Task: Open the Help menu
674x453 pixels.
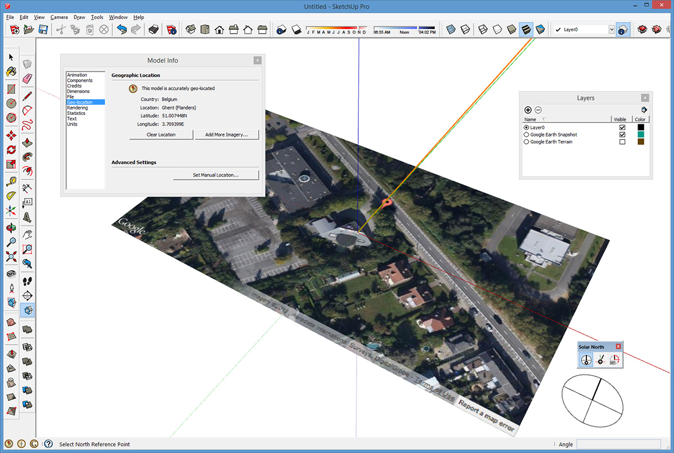Action: [139, 17]
